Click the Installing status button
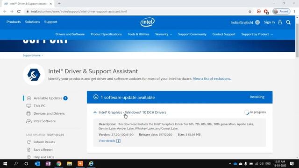The height and width of the screenshot is (168, 299). pyautogui.click(x=257, y=97)
